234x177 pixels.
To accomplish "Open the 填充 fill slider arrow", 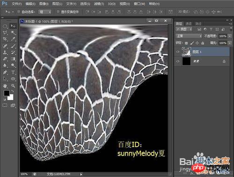I will tap(230, 43).
